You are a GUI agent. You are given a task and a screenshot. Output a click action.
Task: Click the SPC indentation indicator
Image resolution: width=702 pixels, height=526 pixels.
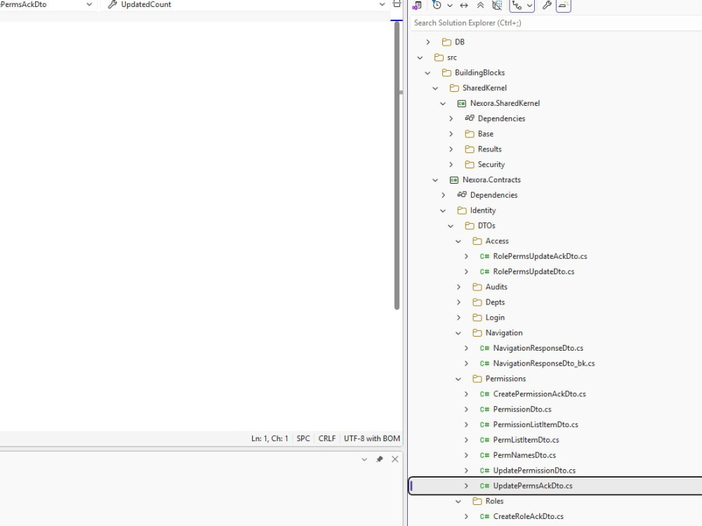[x=303, y=439]
